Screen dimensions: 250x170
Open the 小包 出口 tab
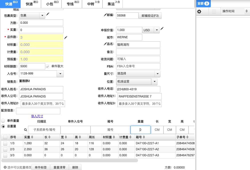51,4
